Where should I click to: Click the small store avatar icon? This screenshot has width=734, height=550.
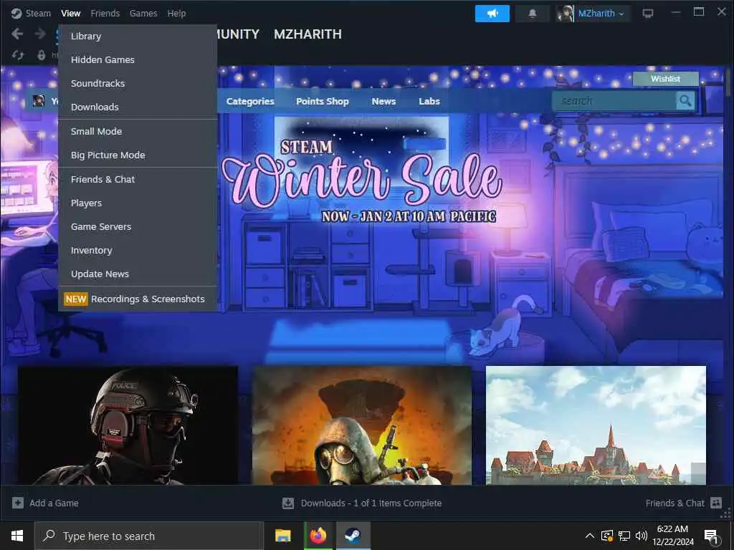pyautogui.click(x=39, y=100)
